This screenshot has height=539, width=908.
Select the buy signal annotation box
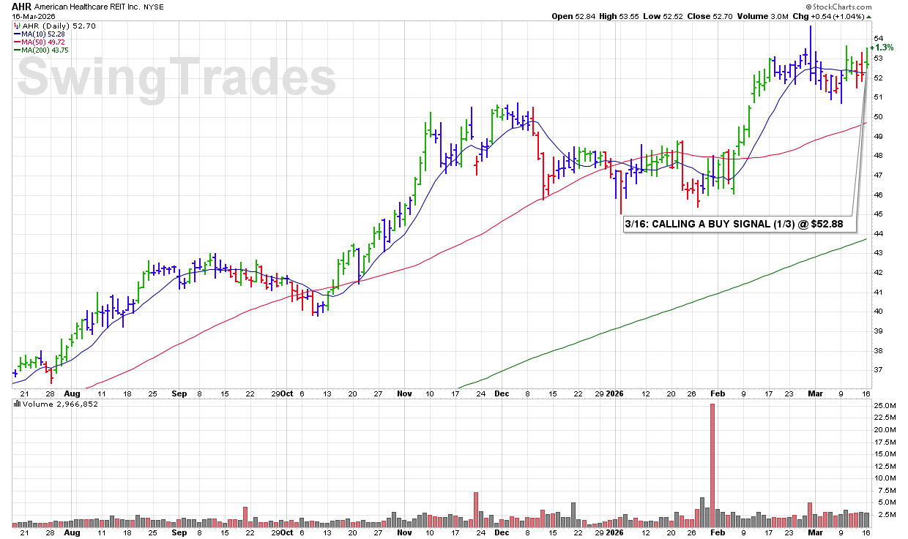point(740,225)
